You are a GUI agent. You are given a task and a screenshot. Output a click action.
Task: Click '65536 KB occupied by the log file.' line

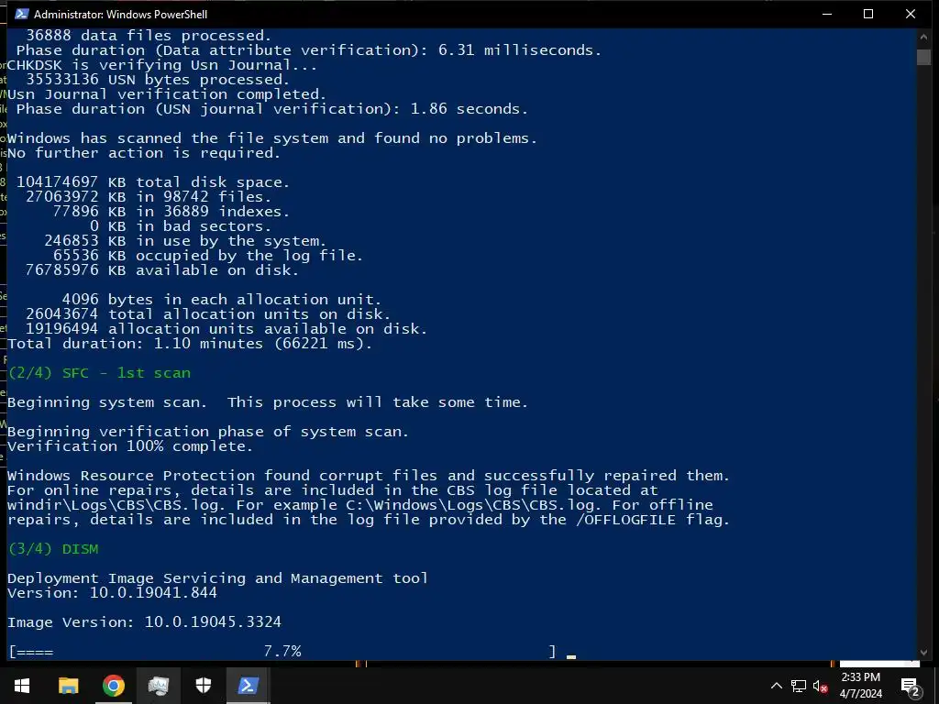click(208, 256)
